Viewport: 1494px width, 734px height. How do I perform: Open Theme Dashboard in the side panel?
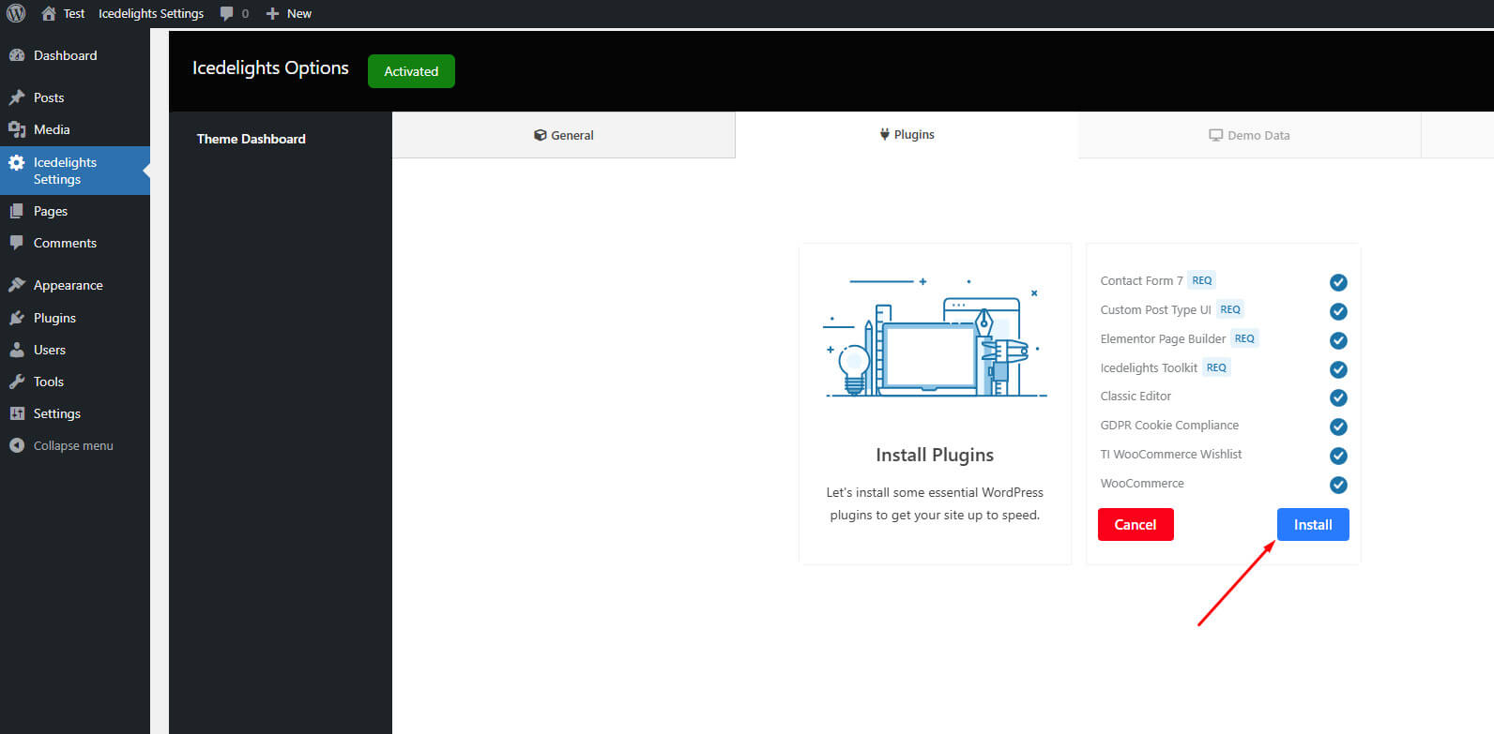(251, 139)
